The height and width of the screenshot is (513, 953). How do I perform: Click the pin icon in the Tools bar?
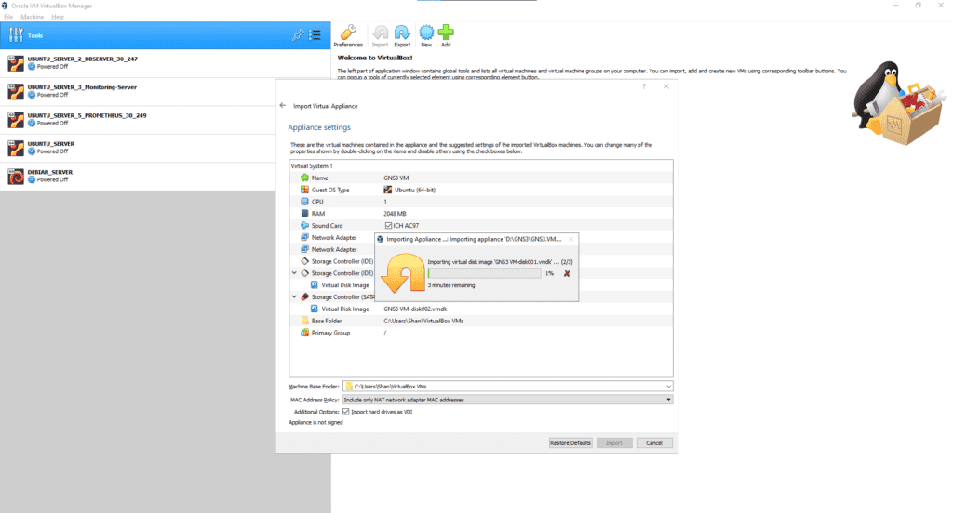[x=298, y=35]
